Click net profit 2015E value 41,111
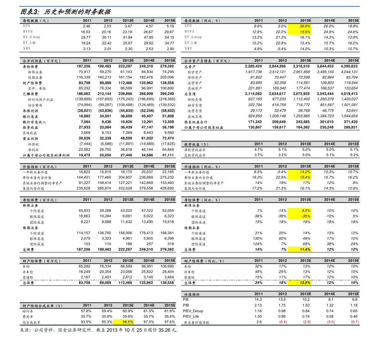This screenshot has height=339, width=376. [168, 155]
